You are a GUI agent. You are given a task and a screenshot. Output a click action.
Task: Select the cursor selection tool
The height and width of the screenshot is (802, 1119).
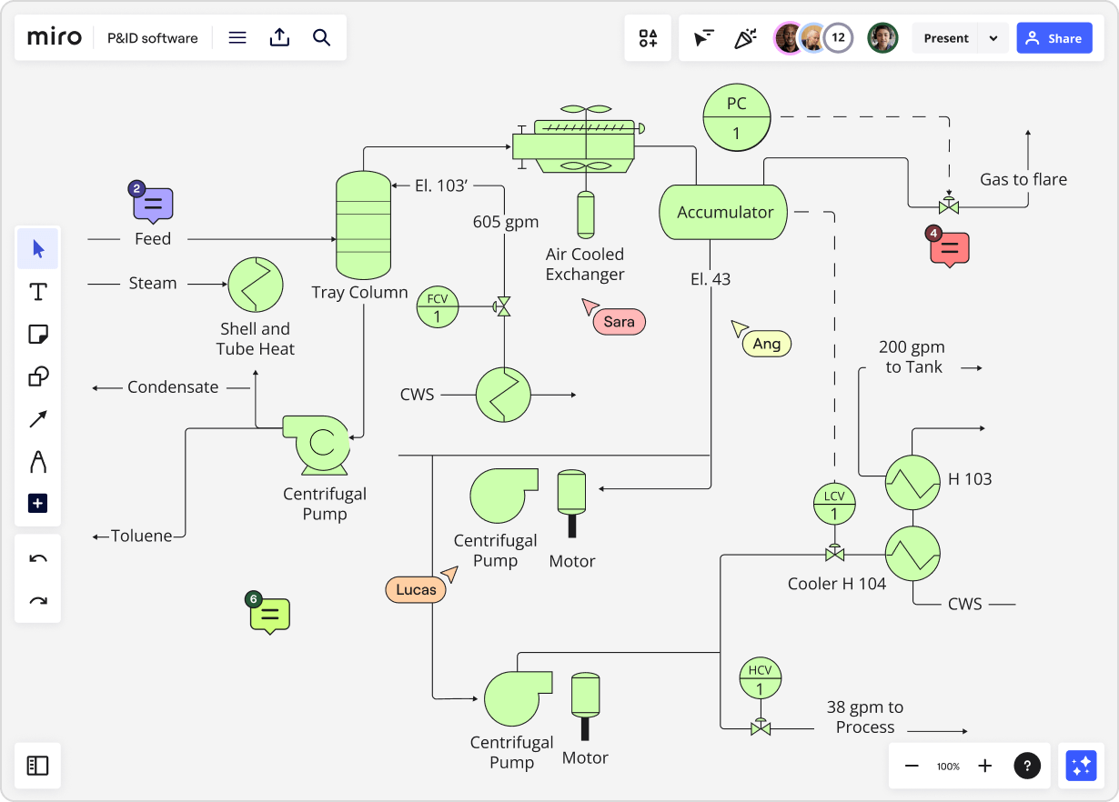click(37, 248)
